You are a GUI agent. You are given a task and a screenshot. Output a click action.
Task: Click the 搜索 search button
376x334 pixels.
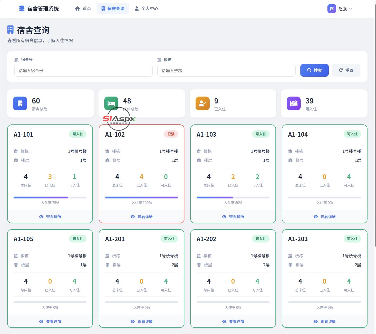pos(314,70)
